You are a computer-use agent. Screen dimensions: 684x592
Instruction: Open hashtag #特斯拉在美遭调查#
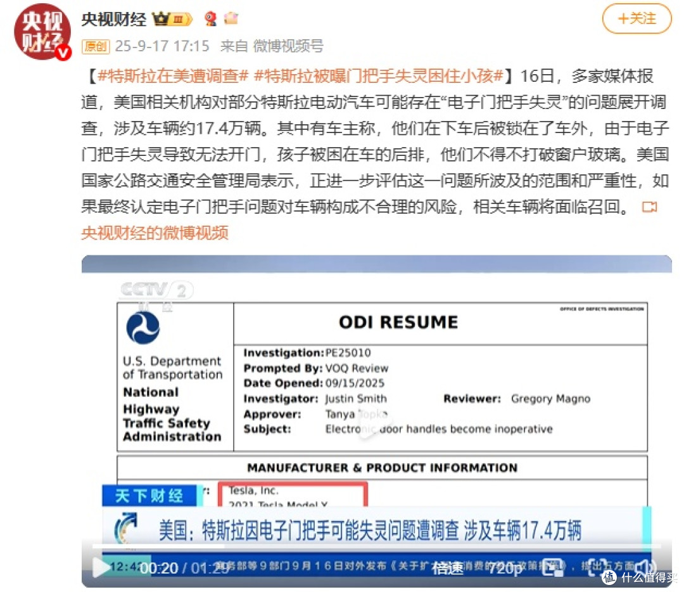point(173,76)
